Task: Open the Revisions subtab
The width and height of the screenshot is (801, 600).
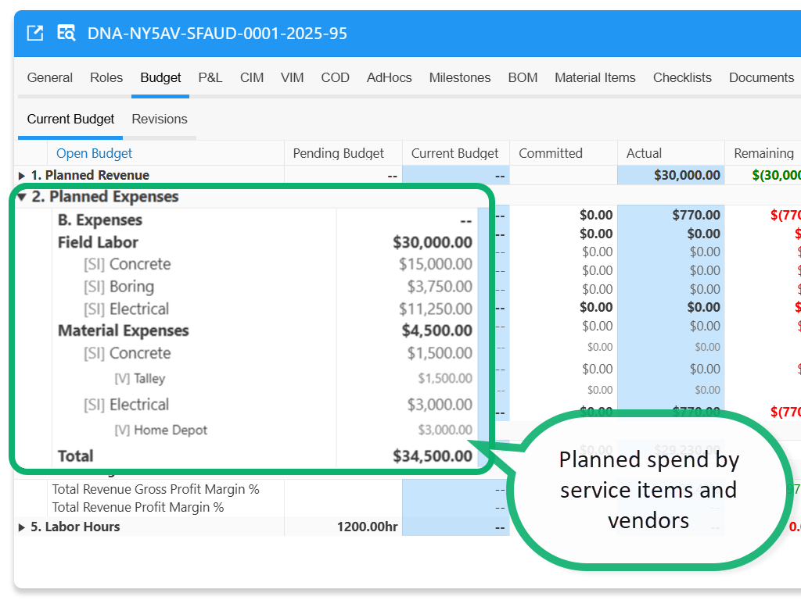Action: [x=160, y=119]
